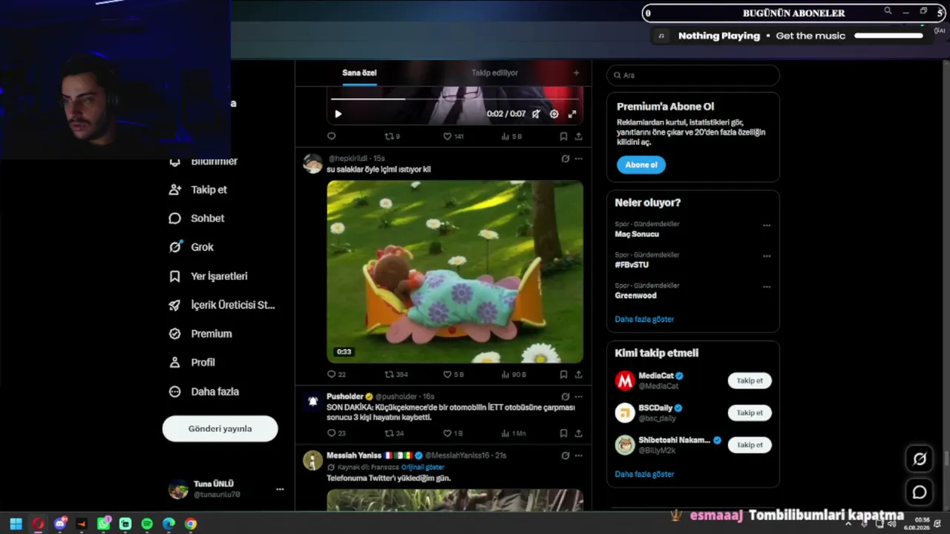The height and width of the screenshot is (534, 950).
Task: View analytics showing 90 B views
Action: click(x=514, y=375)
